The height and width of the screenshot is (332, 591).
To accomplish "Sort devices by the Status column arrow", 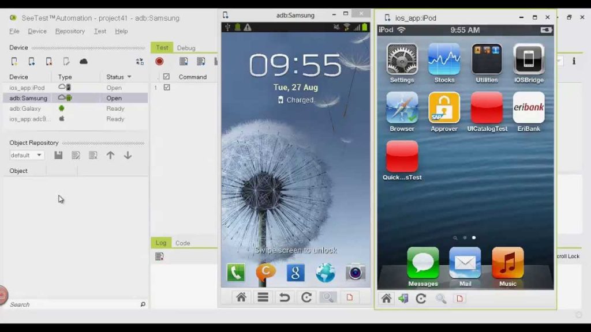I will pos(129,77).
